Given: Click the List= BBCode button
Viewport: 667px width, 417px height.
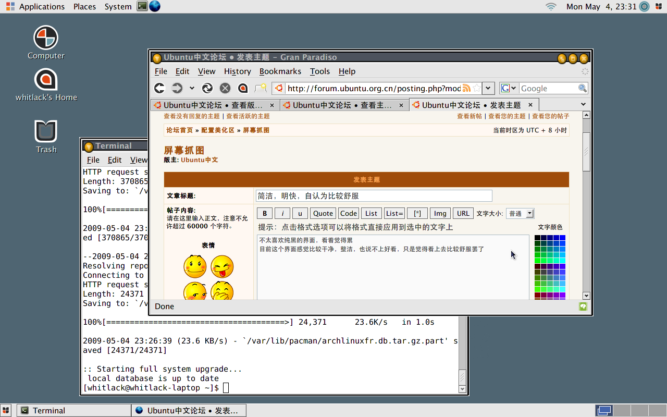Looking at the screenshot, I should (394, 213).
